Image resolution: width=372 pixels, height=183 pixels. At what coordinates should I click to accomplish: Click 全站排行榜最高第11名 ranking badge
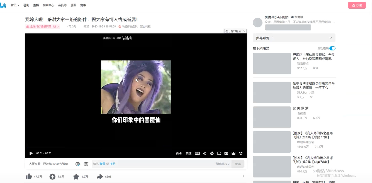click(x=43, y=26)
